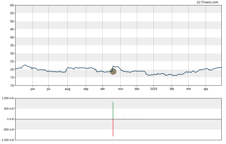Click the 'apr' month label
The image size is (226, 144).
(206, 89)
